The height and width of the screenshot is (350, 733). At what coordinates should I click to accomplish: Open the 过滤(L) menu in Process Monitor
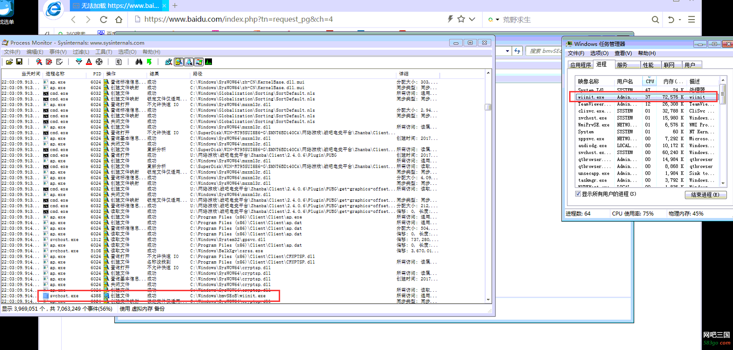(81, 52)
